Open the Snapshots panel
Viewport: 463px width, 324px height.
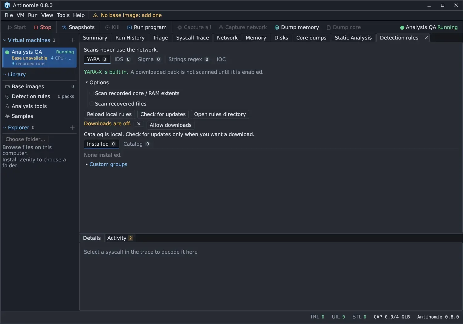point(78,27)
